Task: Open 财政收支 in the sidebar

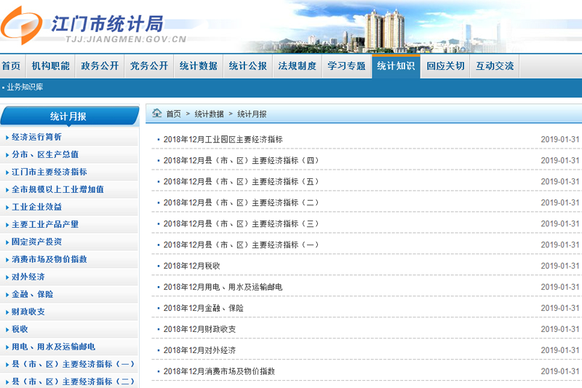Action: [28, 312]
